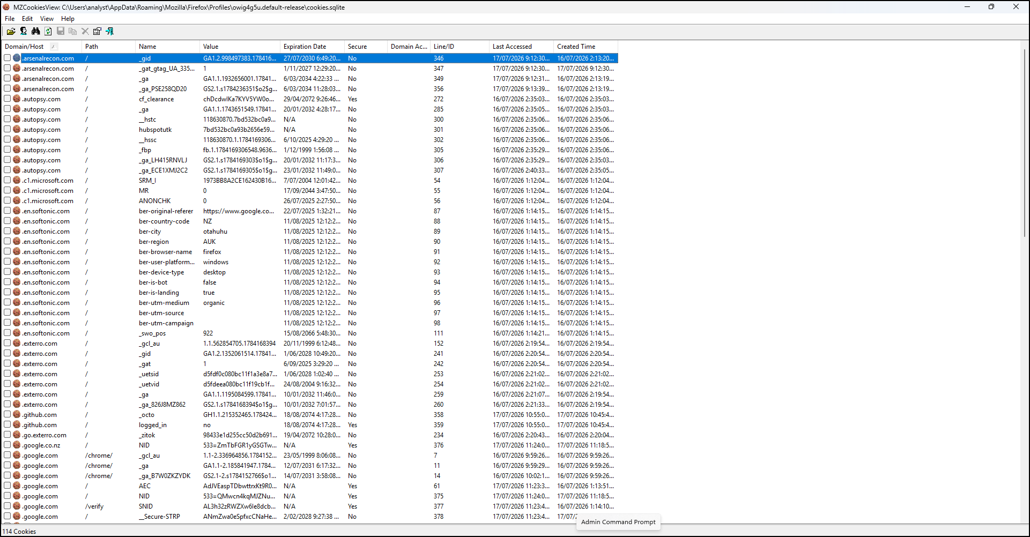1030x537 pixels.
Task: Open the Help menu
Action: (x=68, y=18)
